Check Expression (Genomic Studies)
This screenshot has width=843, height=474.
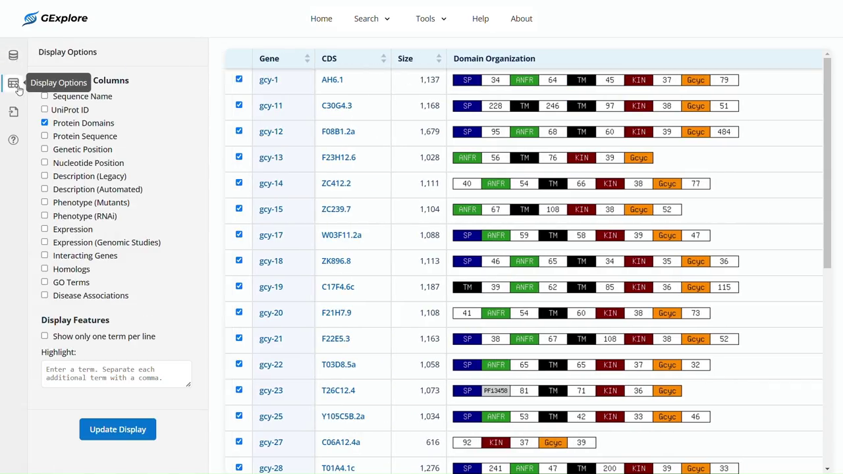click(x=45, y=242)
